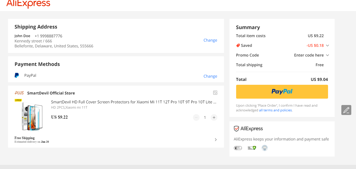The height and width of the screenshot is (169, 356).
Task: Click the Total US $9.04 amount
Action: tap(319, 80)
